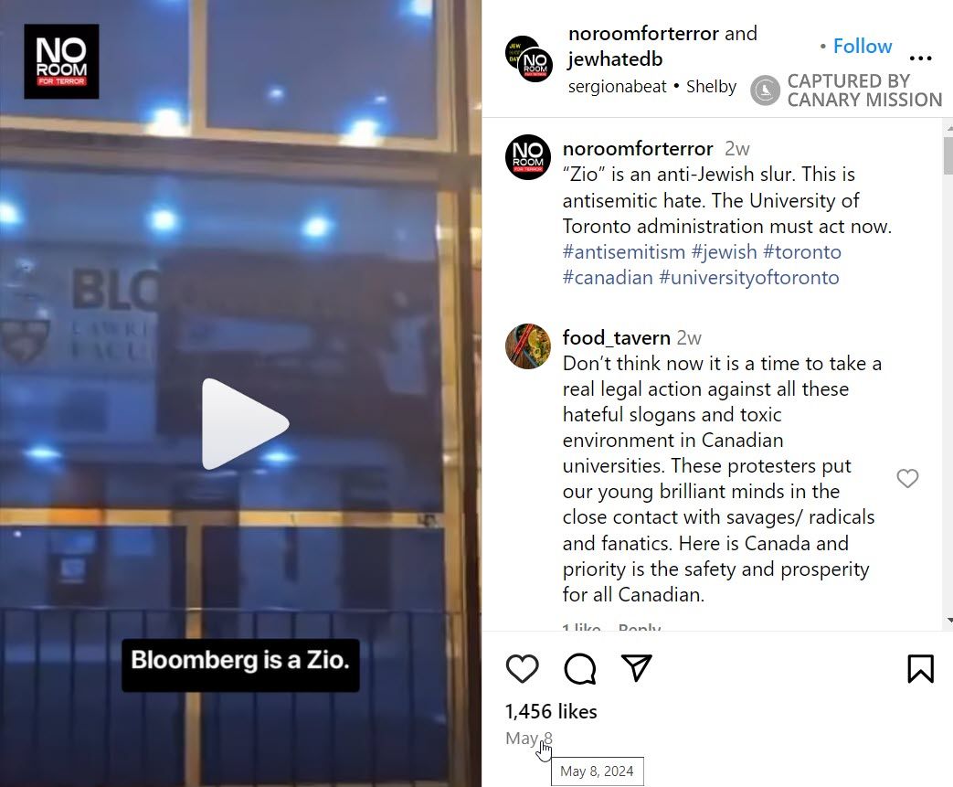Viewport: 953px width, 787px height.
Task: Open the #antisemitism hashtag
Action: point(623,251)
